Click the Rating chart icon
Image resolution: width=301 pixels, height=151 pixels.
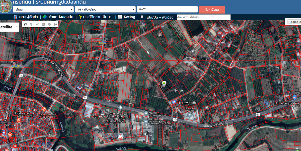[x=120, y=17]
